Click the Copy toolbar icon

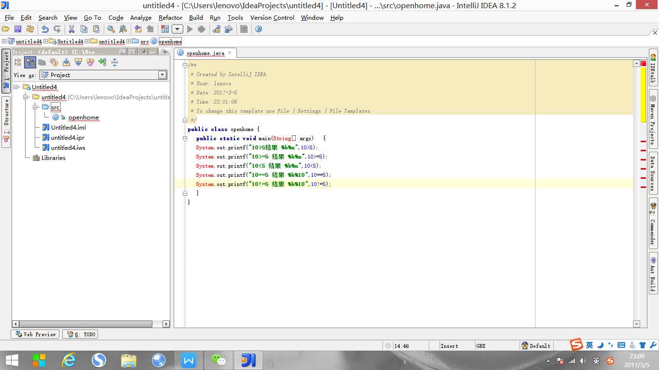point(83,29)
